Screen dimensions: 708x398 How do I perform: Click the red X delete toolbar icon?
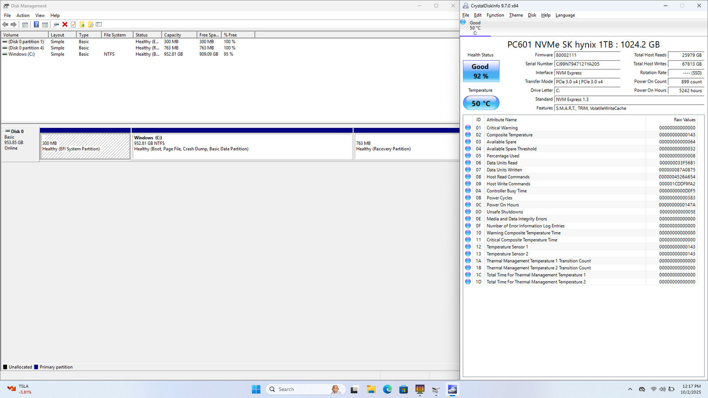pyautogui.click(x=65, y=25)
